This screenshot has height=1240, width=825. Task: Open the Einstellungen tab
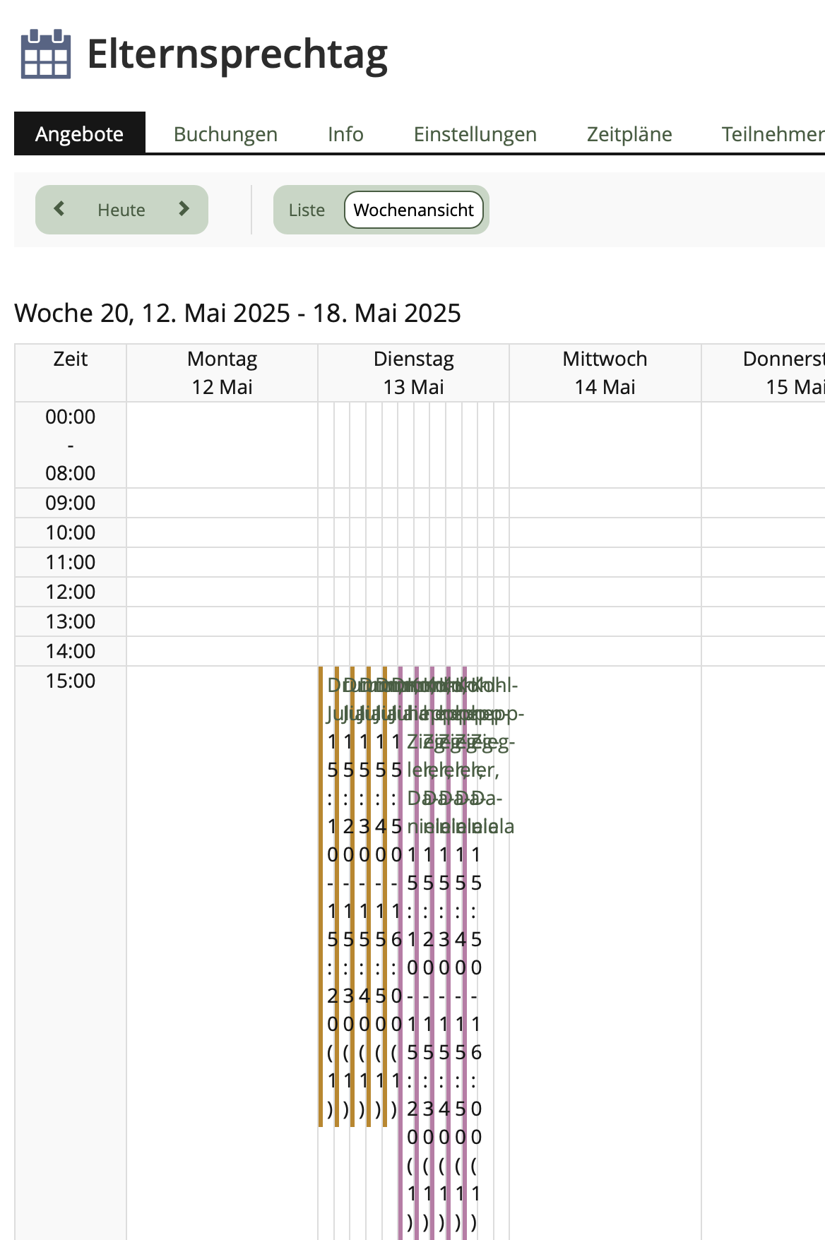tap(475, 133)
